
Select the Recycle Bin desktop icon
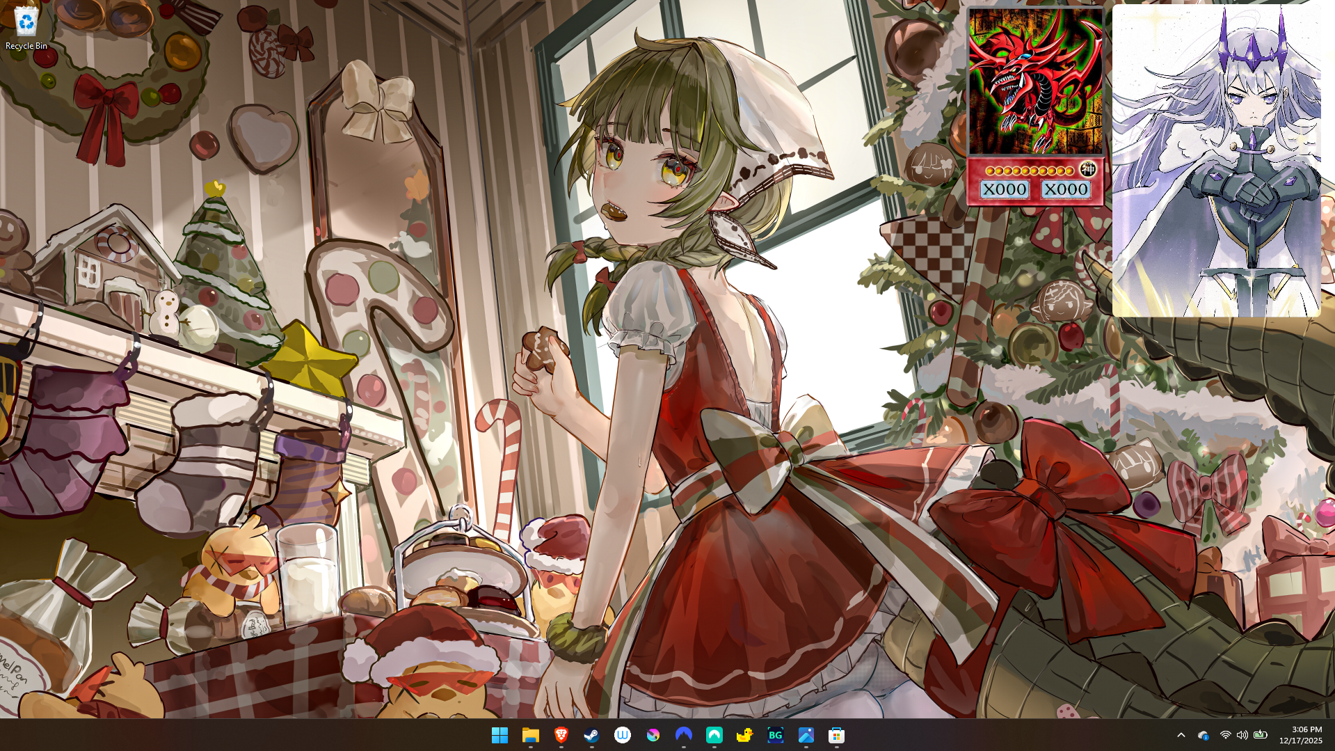coord(26,29)
